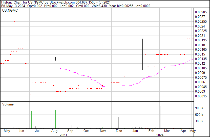Screen dimensions: 210x137
Task: Select the 0.0006 price axis label
Action: pos(200,82)
